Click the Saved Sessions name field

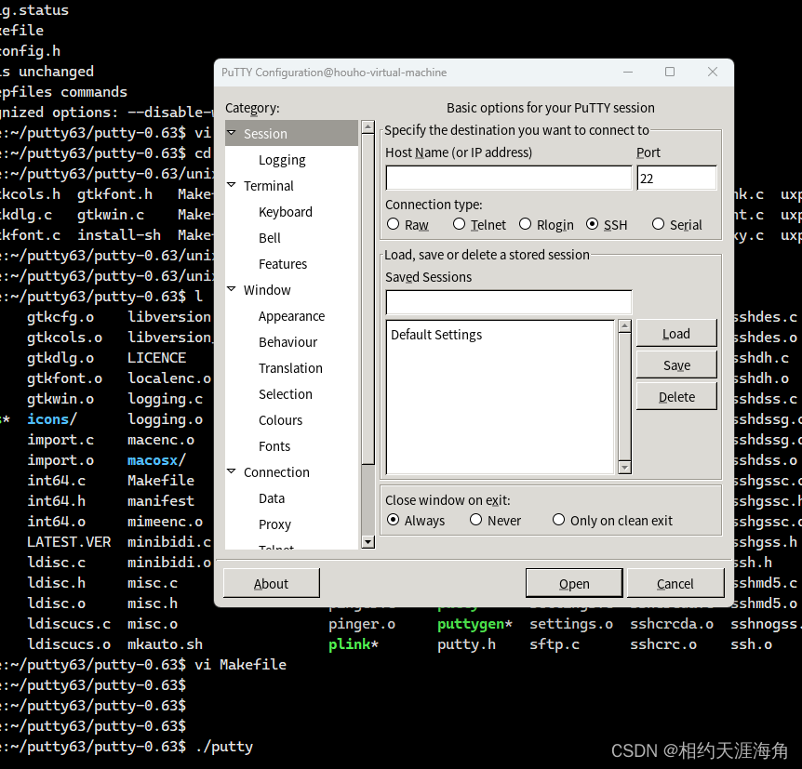(509, 303)
